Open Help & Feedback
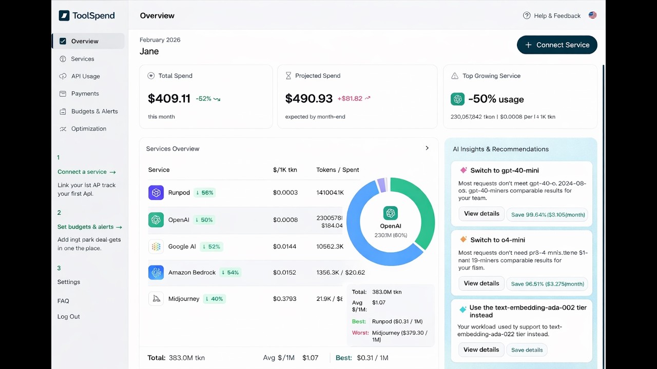 pos(551,15)
